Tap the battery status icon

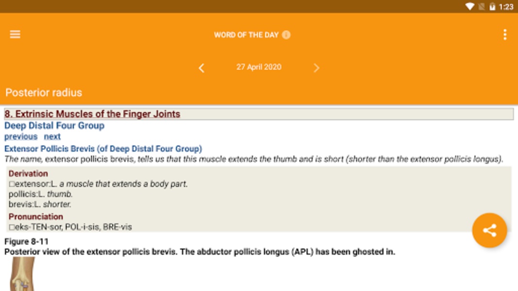tap(492, 7)
